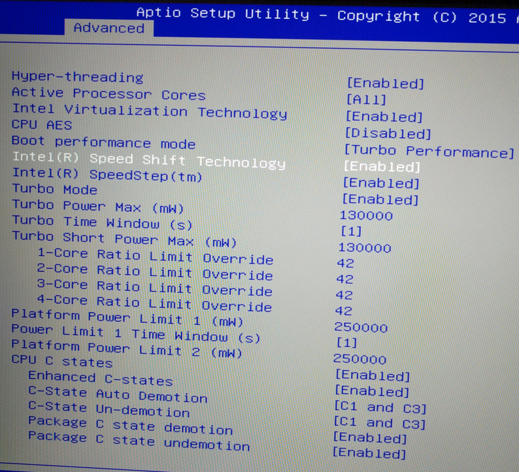Edit 1-Core Ratio Limit Override value
The image size is (519, 472).
coord(346,263)
